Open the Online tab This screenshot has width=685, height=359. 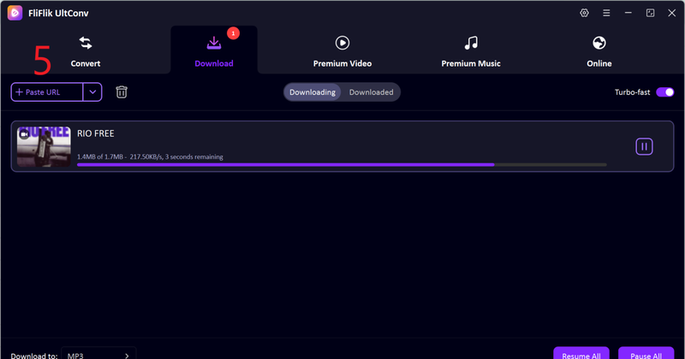tap(599, 51)
